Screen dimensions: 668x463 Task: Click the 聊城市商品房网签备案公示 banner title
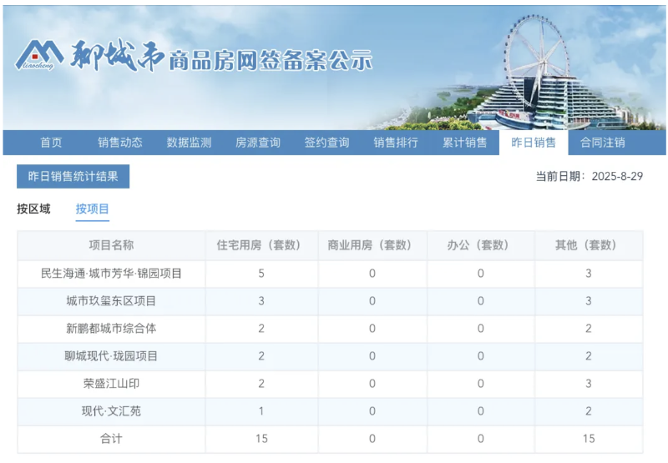[221, 57]
